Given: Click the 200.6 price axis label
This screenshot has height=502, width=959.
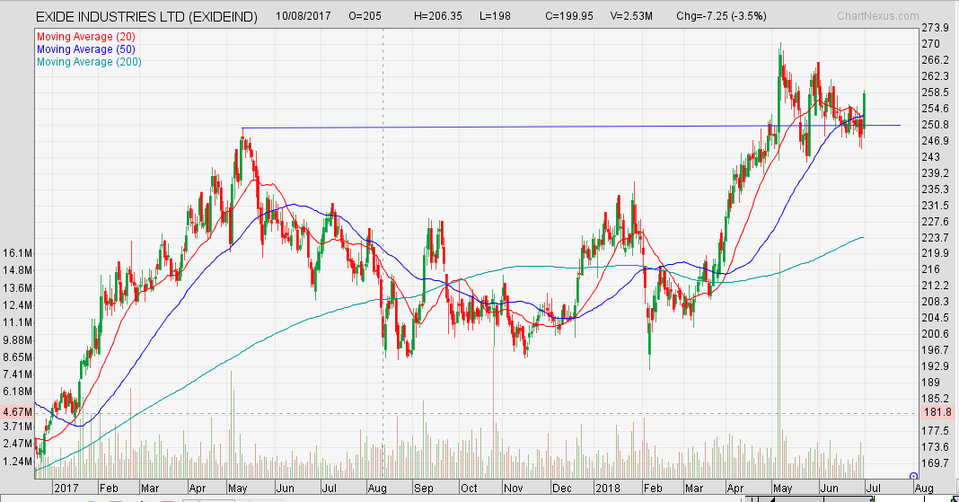Looking at the screenshot, I should 935,334.
